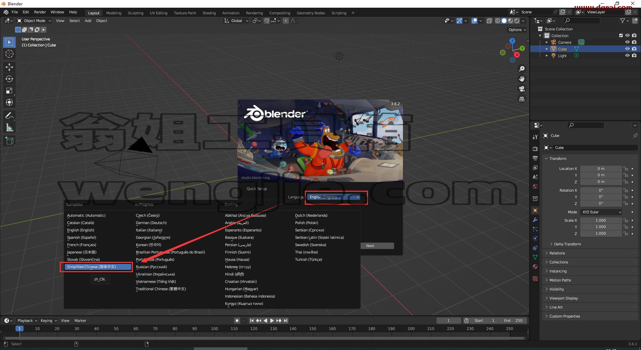Select the Transform tool
Screen dimensions: 641x350
pos(9,102)
